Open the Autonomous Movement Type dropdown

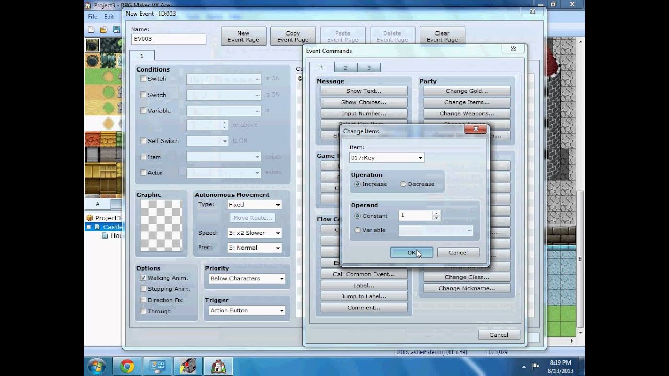[x=255, y=205]
